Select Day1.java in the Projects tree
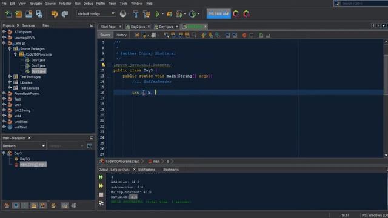 click(38, 60)
